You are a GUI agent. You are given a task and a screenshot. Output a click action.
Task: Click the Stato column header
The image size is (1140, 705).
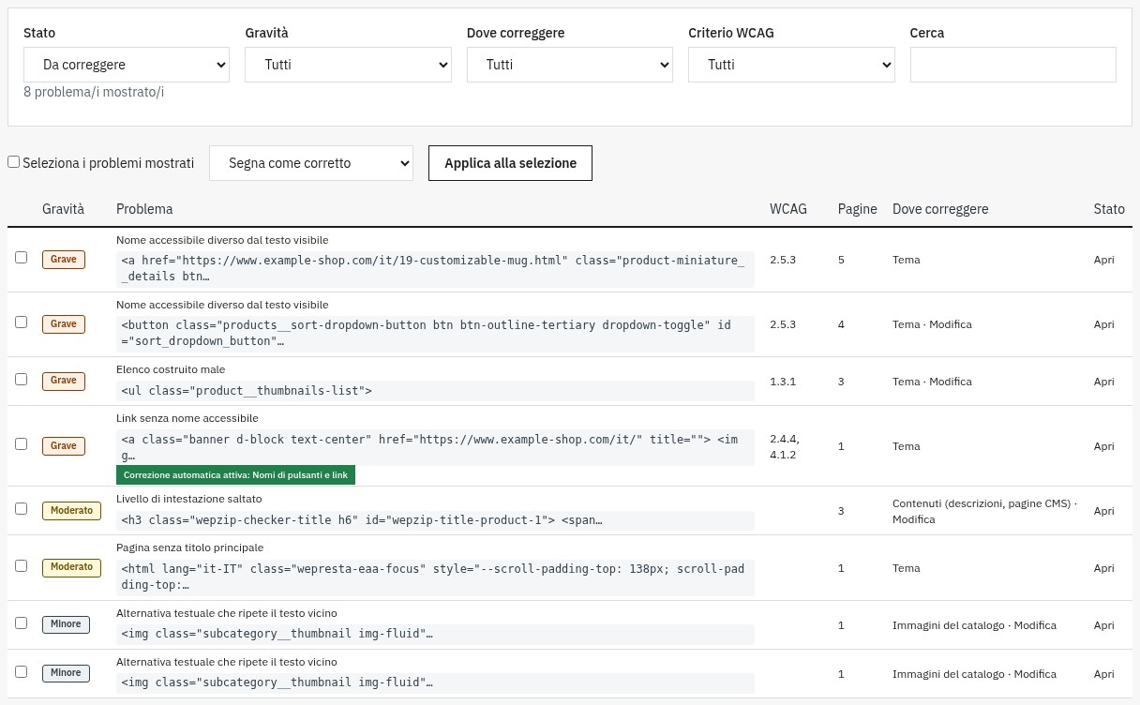click(x=1109, y=209)
